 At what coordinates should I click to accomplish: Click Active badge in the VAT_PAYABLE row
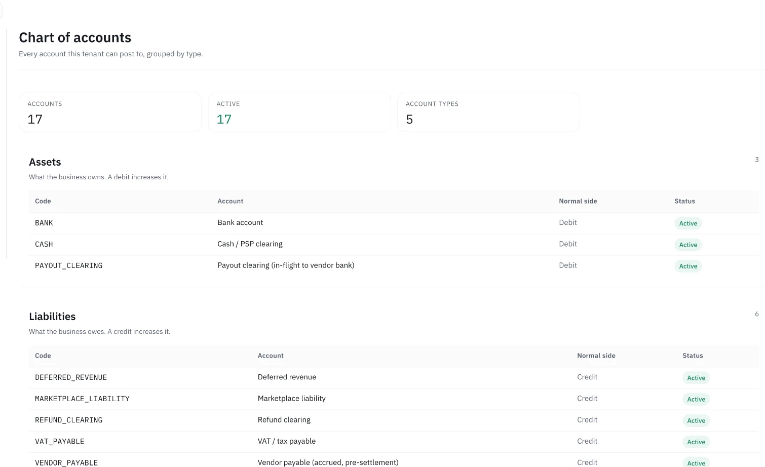[696, 442]
